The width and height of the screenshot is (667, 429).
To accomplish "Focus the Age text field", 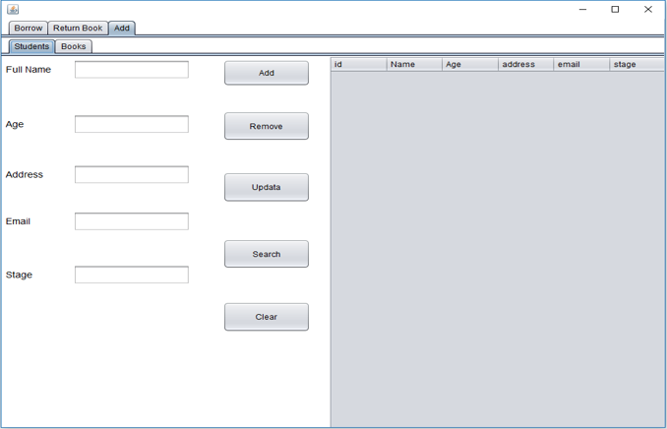I will 132,124.
